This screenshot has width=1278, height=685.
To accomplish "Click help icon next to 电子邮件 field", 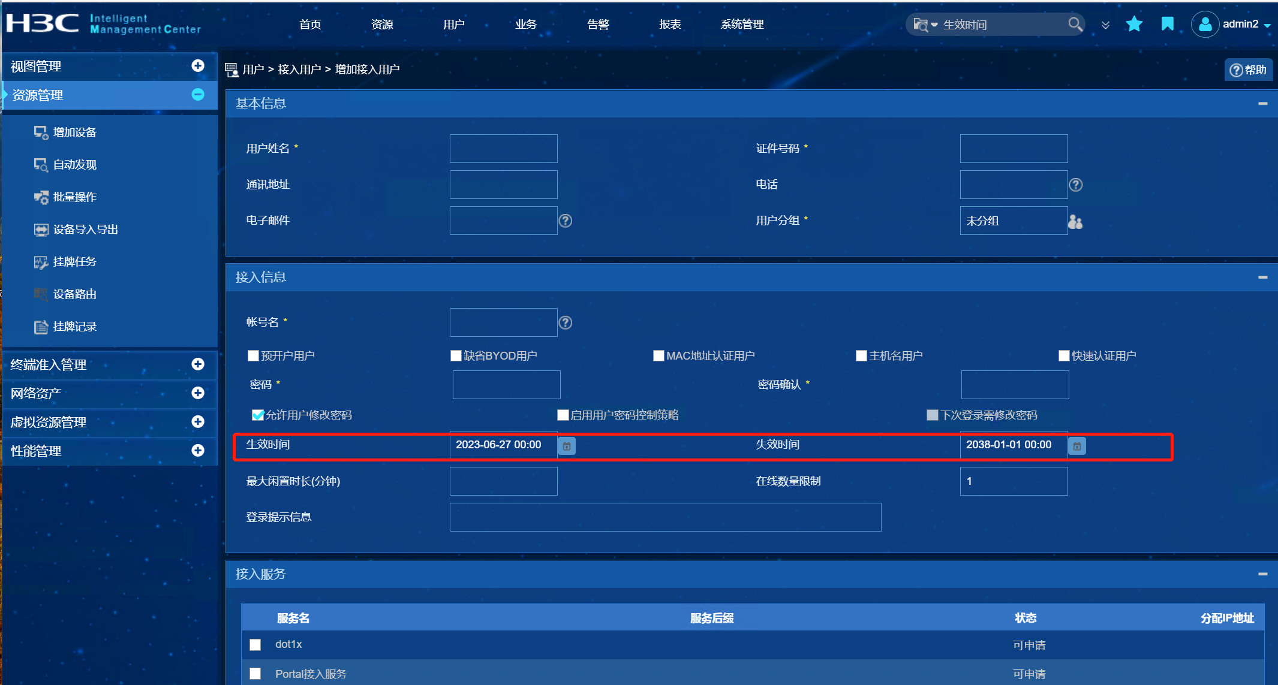I will click(565, 221).
